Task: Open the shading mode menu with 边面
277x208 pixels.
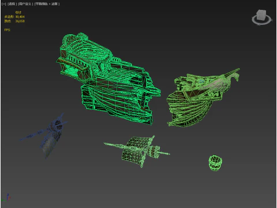Action: pos(47,4)
